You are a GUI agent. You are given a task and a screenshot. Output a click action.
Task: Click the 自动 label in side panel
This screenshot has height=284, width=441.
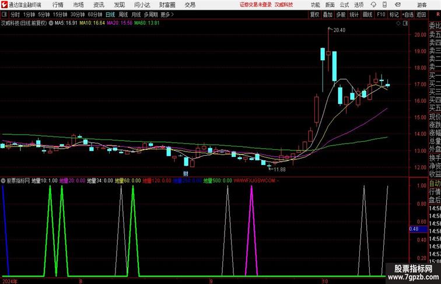tap(435, 184)
